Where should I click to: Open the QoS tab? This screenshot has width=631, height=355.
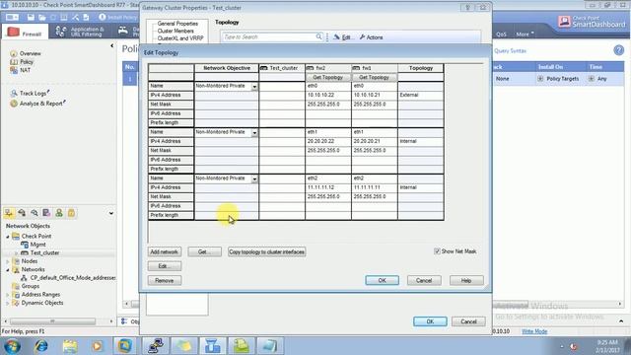pyautogui.click(x=501, y=35)
